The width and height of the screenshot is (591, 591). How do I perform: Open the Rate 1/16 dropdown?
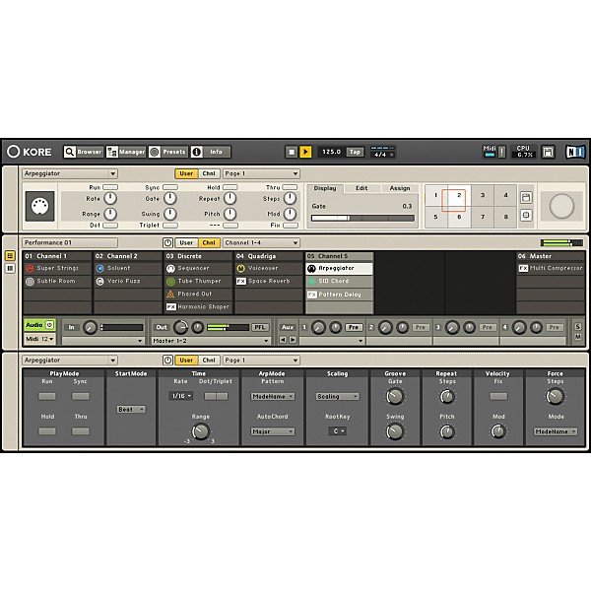pos(181,396)
